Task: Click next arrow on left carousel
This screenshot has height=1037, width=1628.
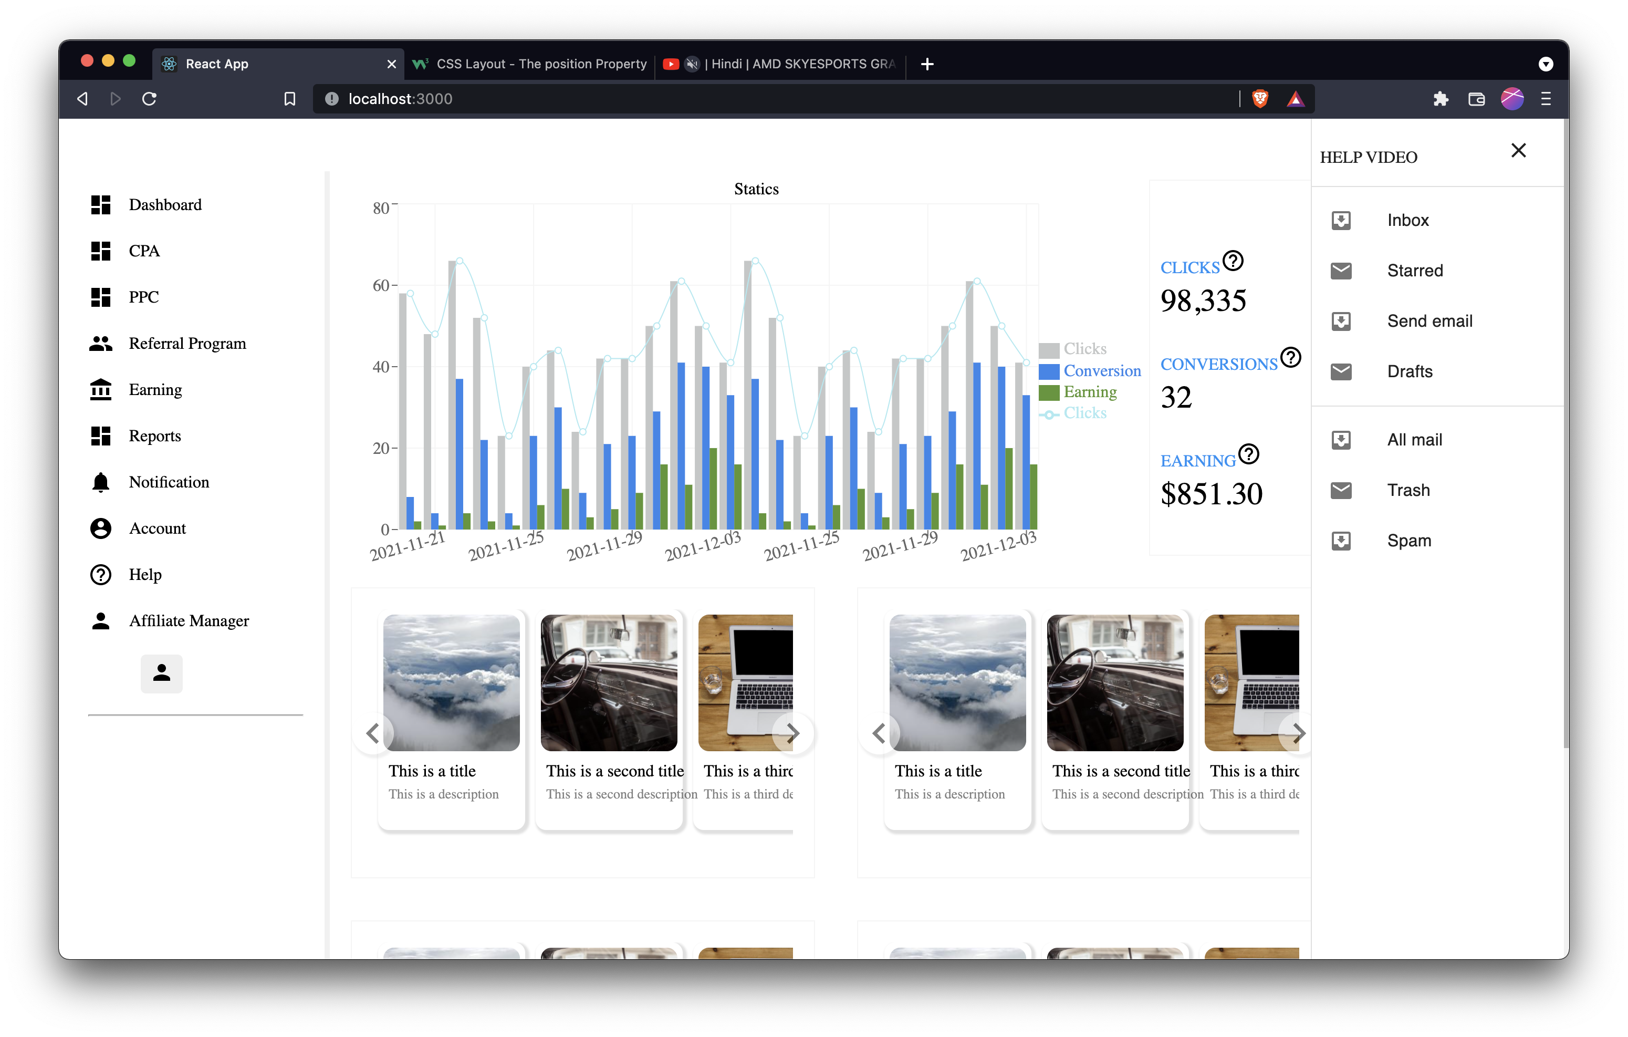Action: click(792, 733)
